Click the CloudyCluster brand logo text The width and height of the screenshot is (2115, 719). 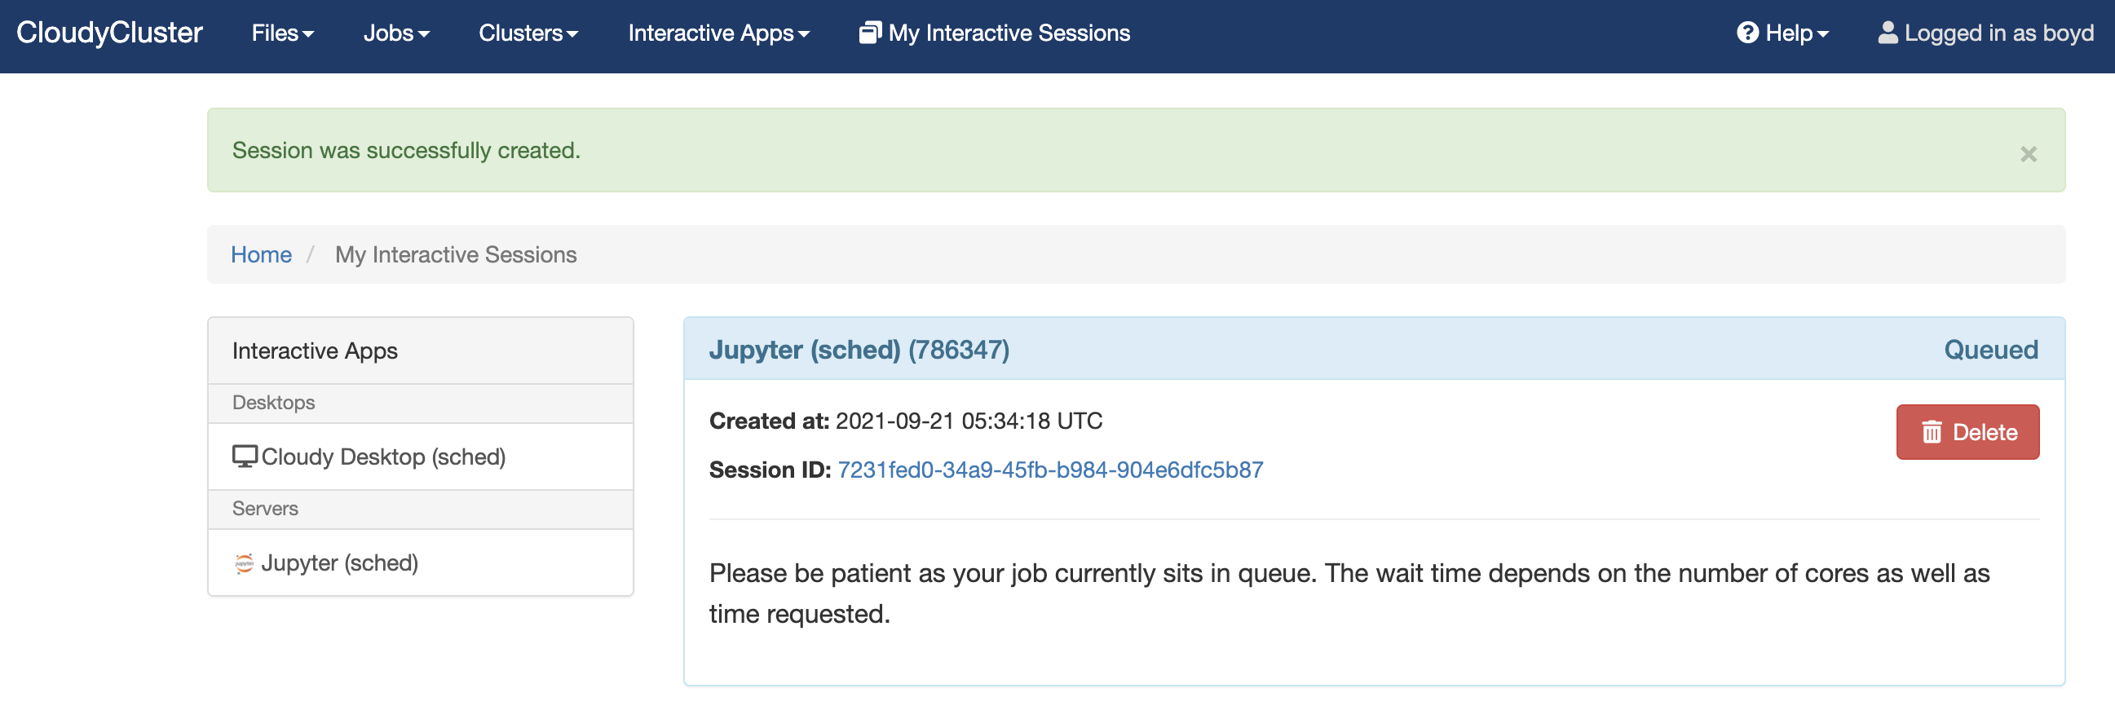click(109, 33)
